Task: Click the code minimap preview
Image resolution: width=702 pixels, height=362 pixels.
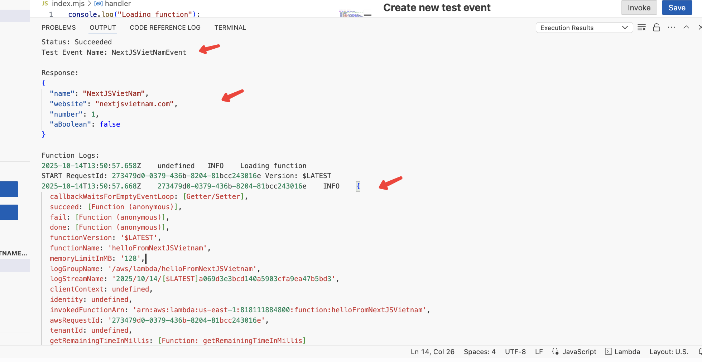Action: point(351,13)
